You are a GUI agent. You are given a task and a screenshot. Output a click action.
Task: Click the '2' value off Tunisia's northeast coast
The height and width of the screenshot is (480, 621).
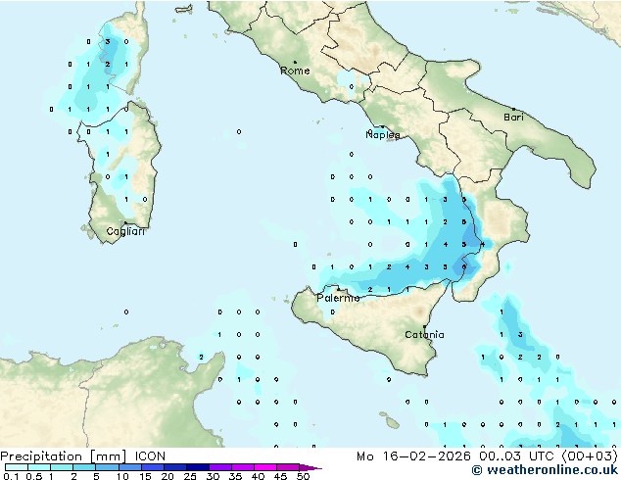(201, 358)
